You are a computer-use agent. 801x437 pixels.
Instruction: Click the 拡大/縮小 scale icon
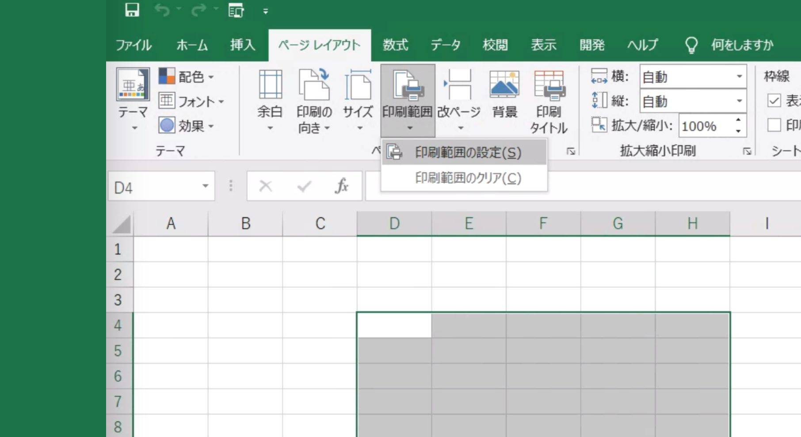click(599, 125)
